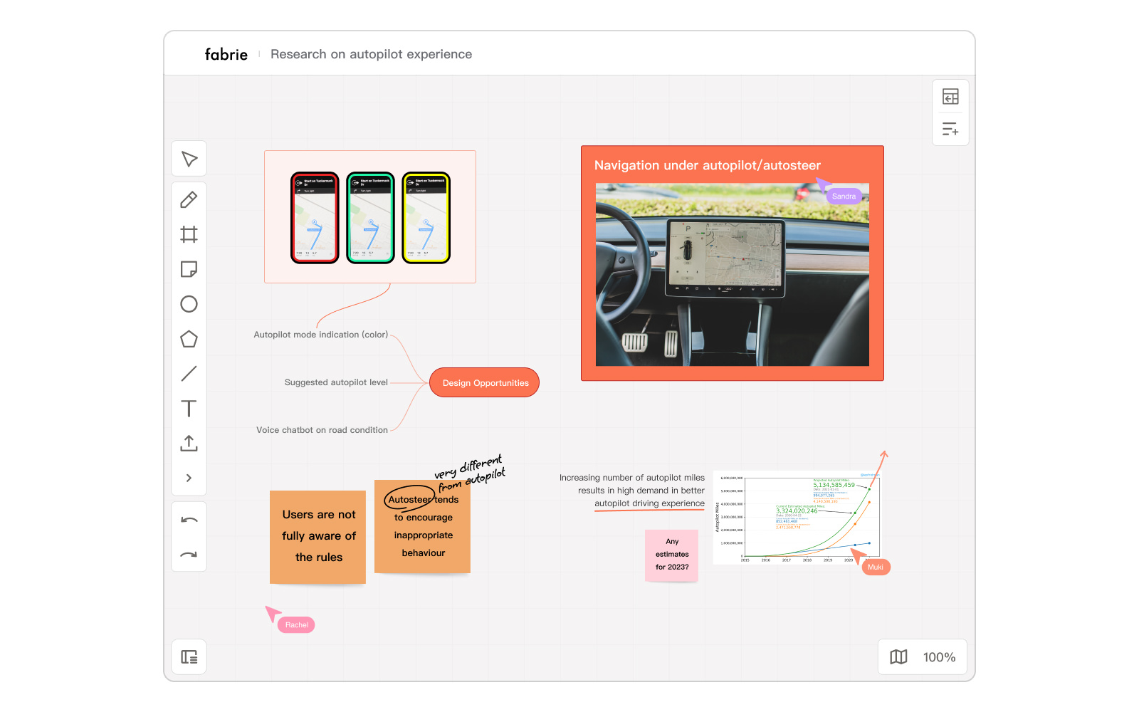Click the Voice chatbot on road condition text
The height and width of the screenshot is (712, 1139).
[322, 430]
